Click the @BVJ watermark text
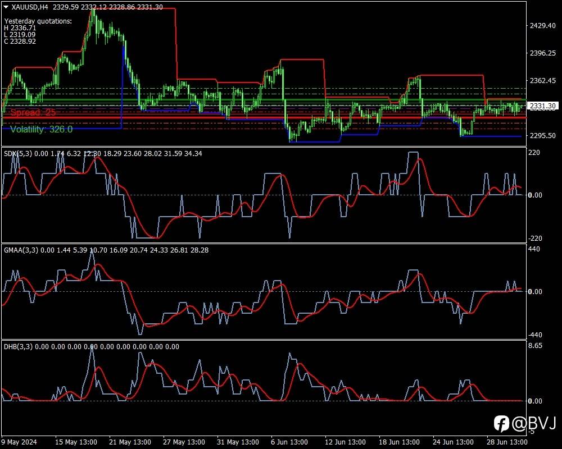This screenshot has width=562, height=449. tap(534, 424)
